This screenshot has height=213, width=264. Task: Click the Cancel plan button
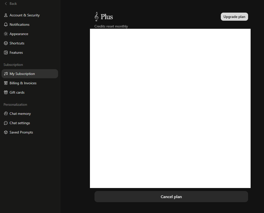point(171,197)
